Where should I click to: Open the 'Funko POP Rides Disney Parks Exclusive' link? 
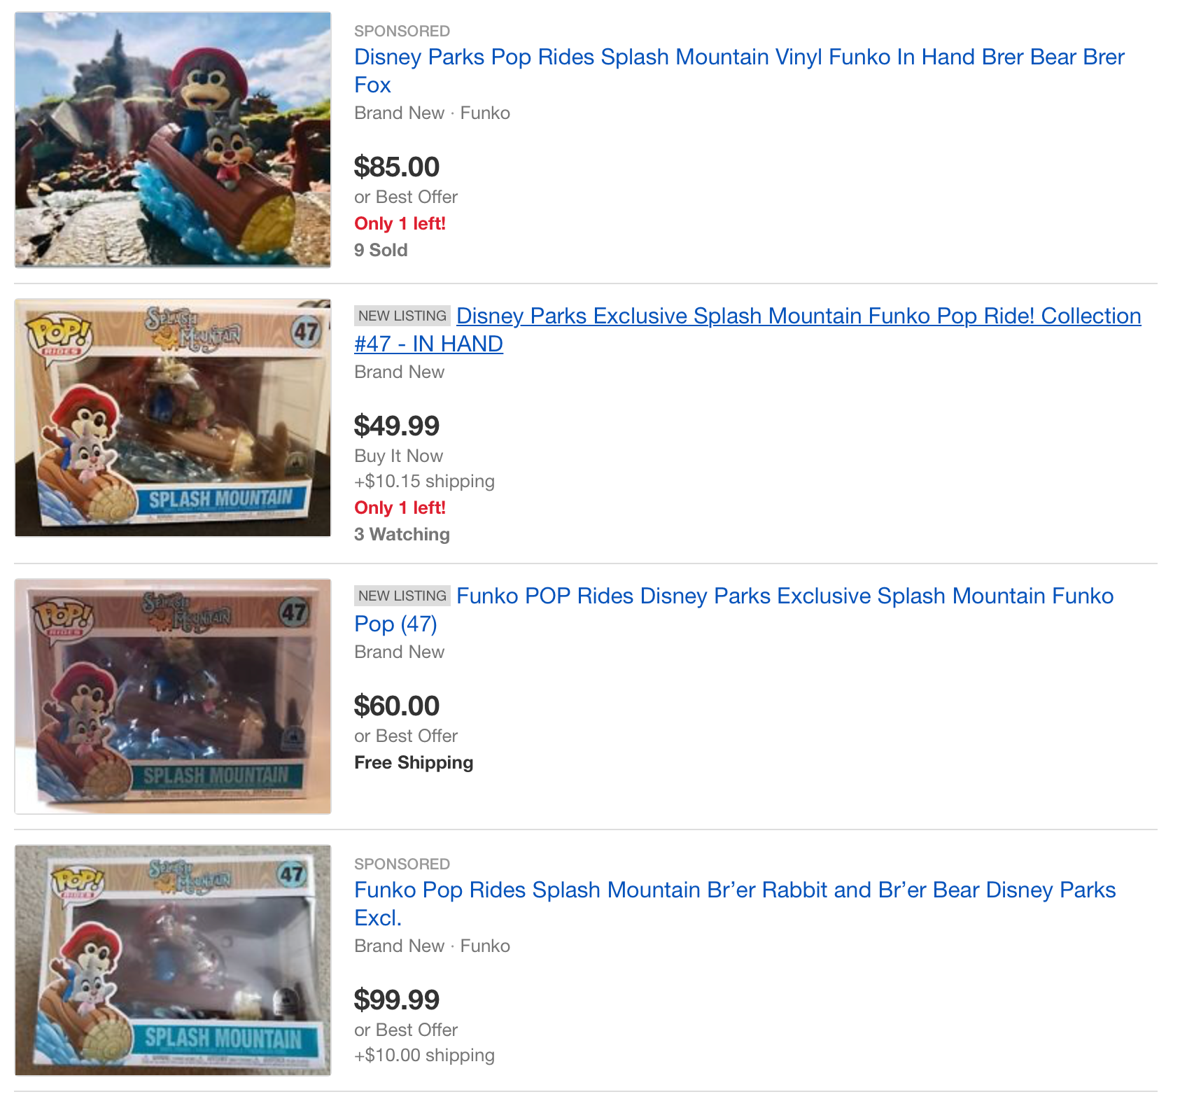(784, 596)
